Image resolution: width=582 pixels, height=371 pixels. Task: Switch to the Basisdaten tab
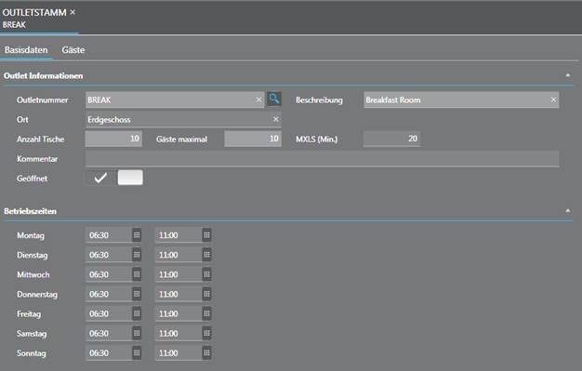point(26,50)
